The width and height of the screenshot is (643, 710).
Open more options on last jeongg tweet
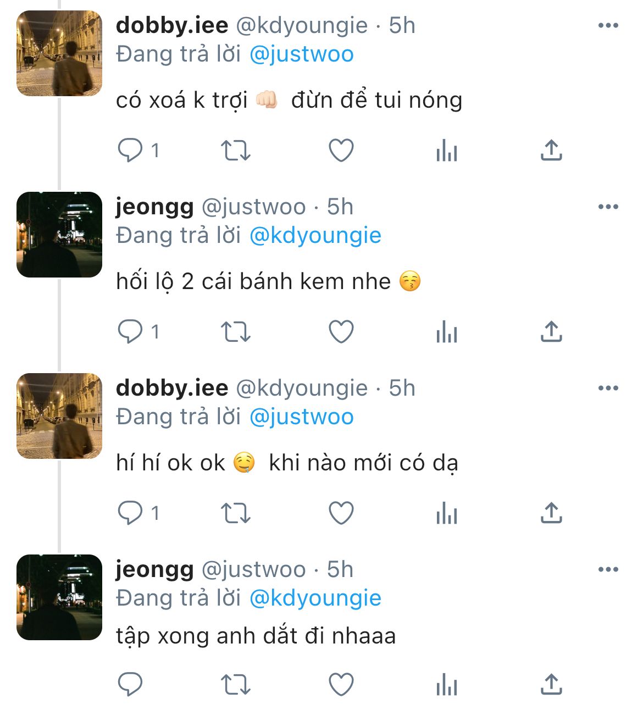click(608, 570)
